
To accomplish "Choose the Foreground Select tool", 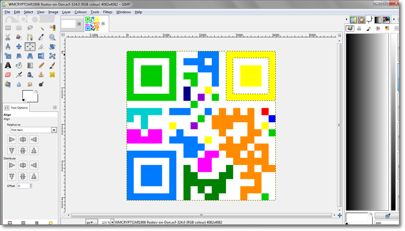I will coord(19,37).
